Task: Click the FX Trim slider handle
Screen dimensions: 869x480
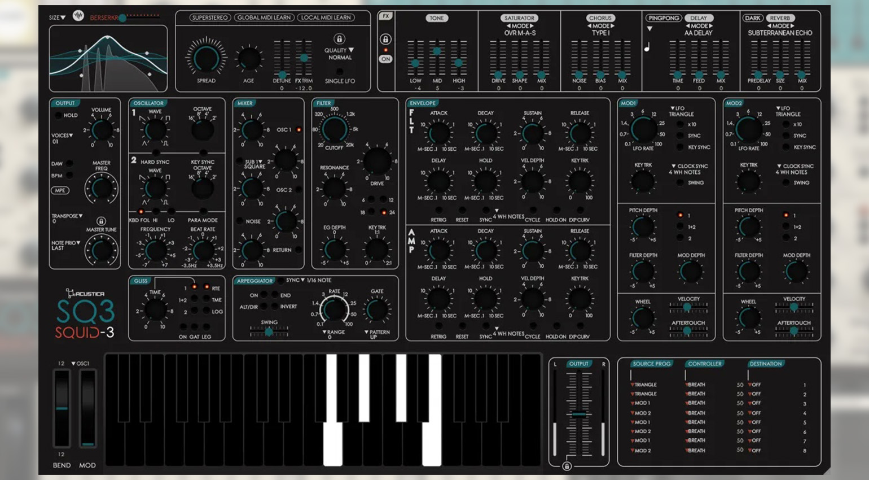Action: tap(304, 58)
